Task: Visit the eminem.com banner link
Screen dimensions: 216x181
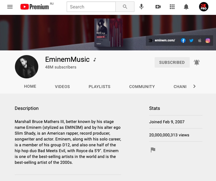Action: click(x=162, y=41)
